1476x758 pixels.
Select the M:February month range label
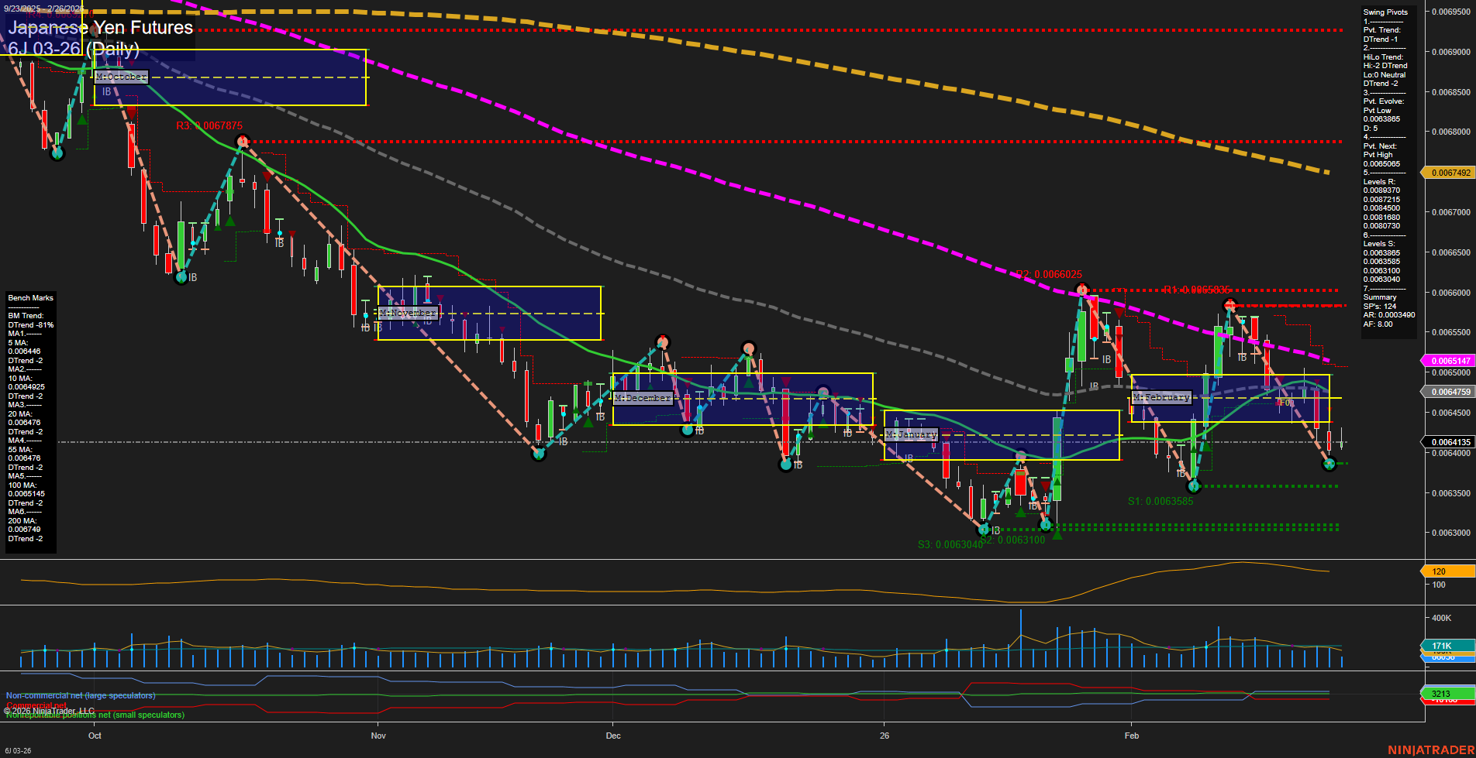[x=1162, y=397]
